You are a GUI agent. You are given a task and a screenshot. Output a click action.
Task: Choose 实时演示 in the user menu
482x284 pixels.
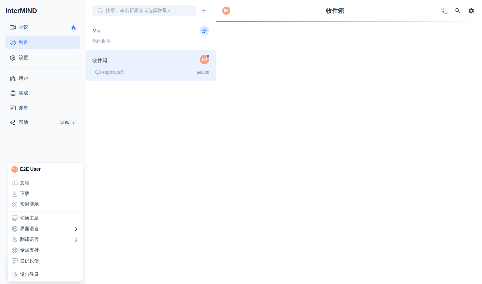[46, 204]
